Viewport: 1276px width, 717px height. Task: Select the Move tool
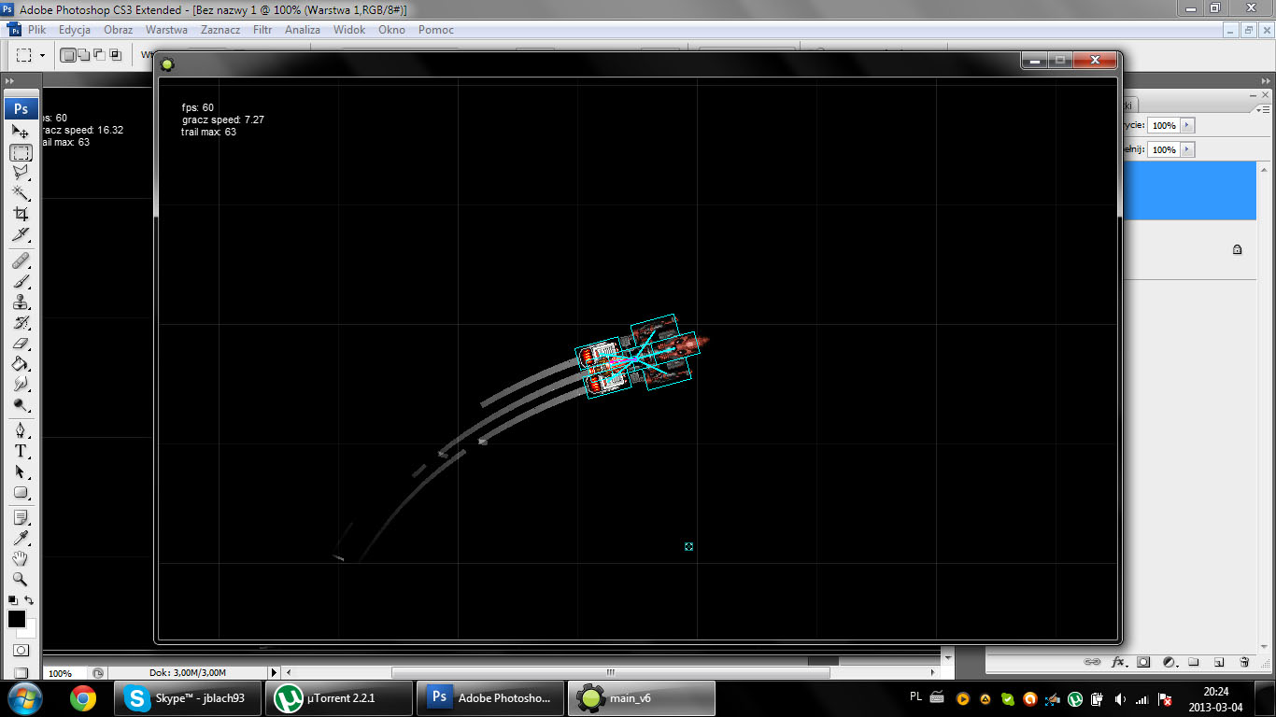(x=21, y=133)
